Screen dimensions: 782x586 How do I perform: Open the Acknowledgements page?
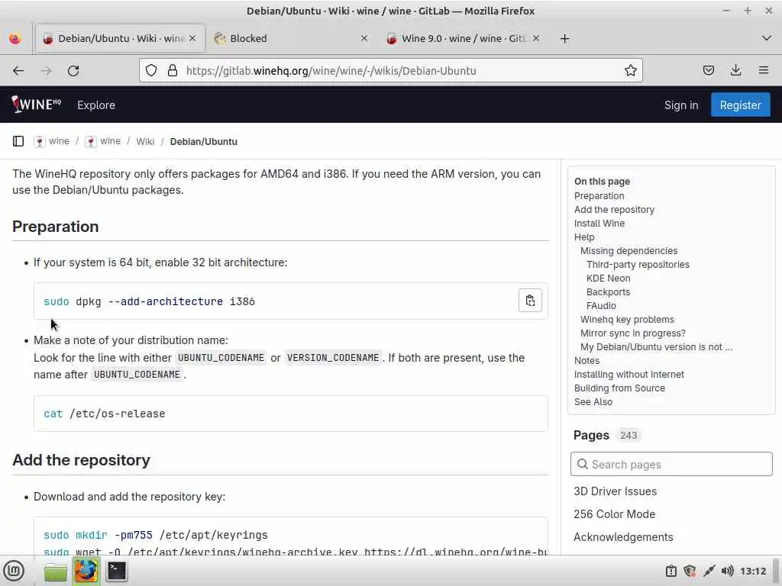(623, 537)
